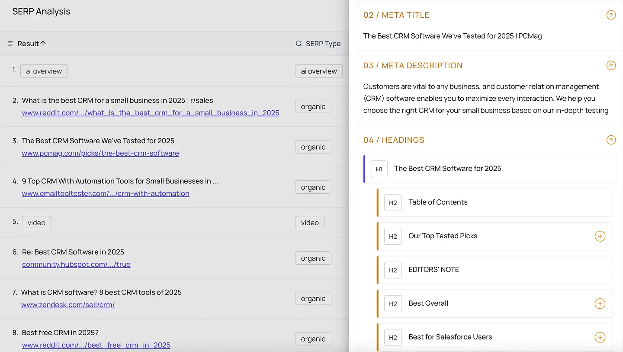Collapse the 02 / Meta Title section arrow
The width and height of the screenshot is (623, 352).
(x=611, y=15)
